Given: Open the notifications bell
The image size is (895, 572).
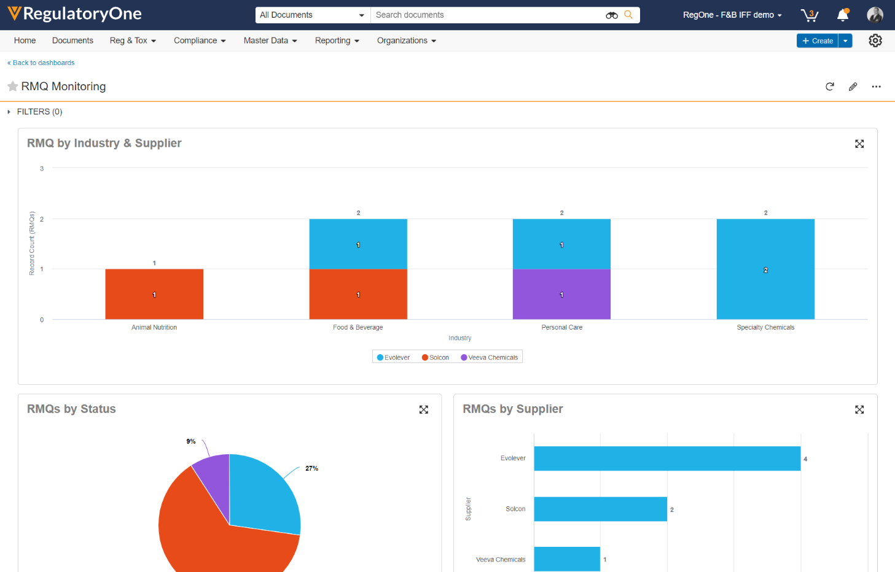Looking at the screenshot, I should [843, 15].
